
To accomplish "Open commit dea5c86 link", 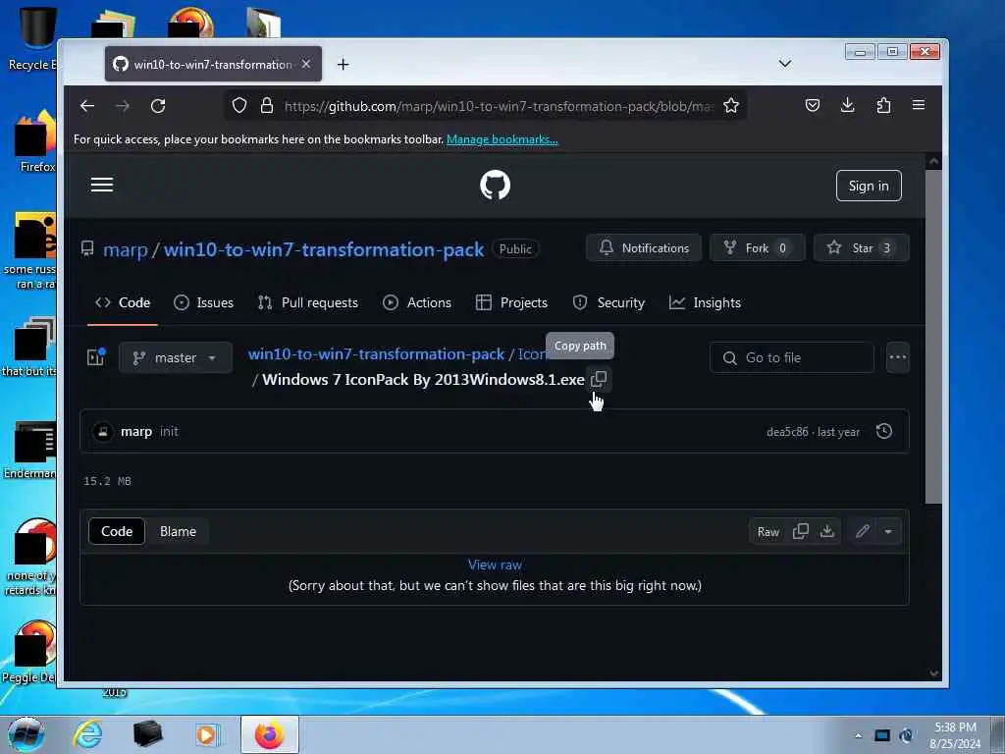I will pos(787,432).
